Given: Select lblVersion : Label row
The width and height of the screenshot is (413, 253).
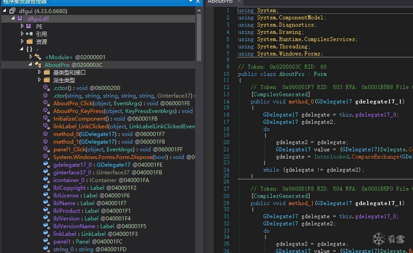Looking at the screenshot, I should coord(92,218).
